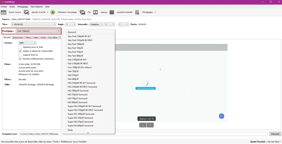The width and height of the screenshot is (282, 144).
Task: Expand Ajouter à la file dropdown arrow
Action: click(x=48, y=12)
